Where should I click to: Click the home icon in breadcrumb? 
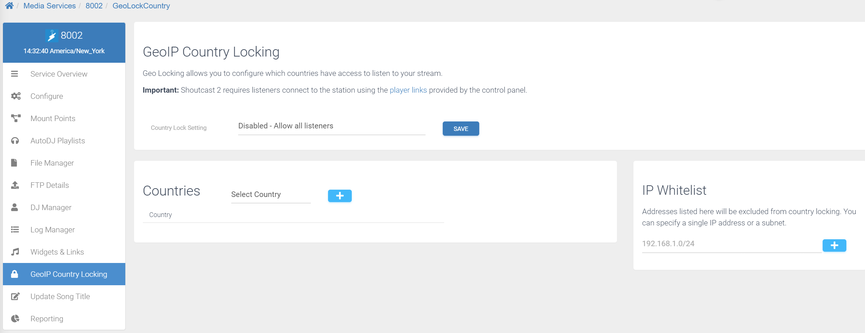9,5
